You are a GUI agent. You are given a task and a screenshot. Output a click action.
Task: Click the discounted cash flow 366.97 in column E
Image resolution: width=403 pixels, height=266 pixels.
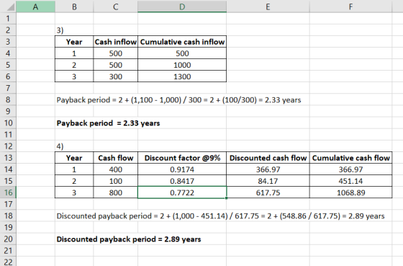[268, 169]
